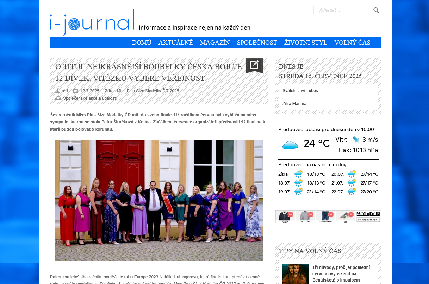429x284 pixels.
Task: Click the wind direction arrow icon
Action: click(356, 140)
